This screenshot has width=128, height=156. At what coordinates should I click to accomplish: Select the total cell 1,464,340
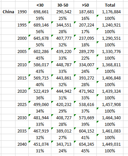pos(110,118)
